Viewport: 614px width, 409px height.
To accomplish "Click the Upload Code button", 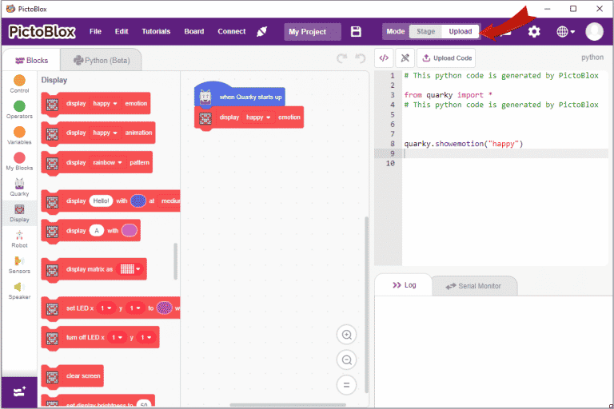I will click(x=447, y=58).
